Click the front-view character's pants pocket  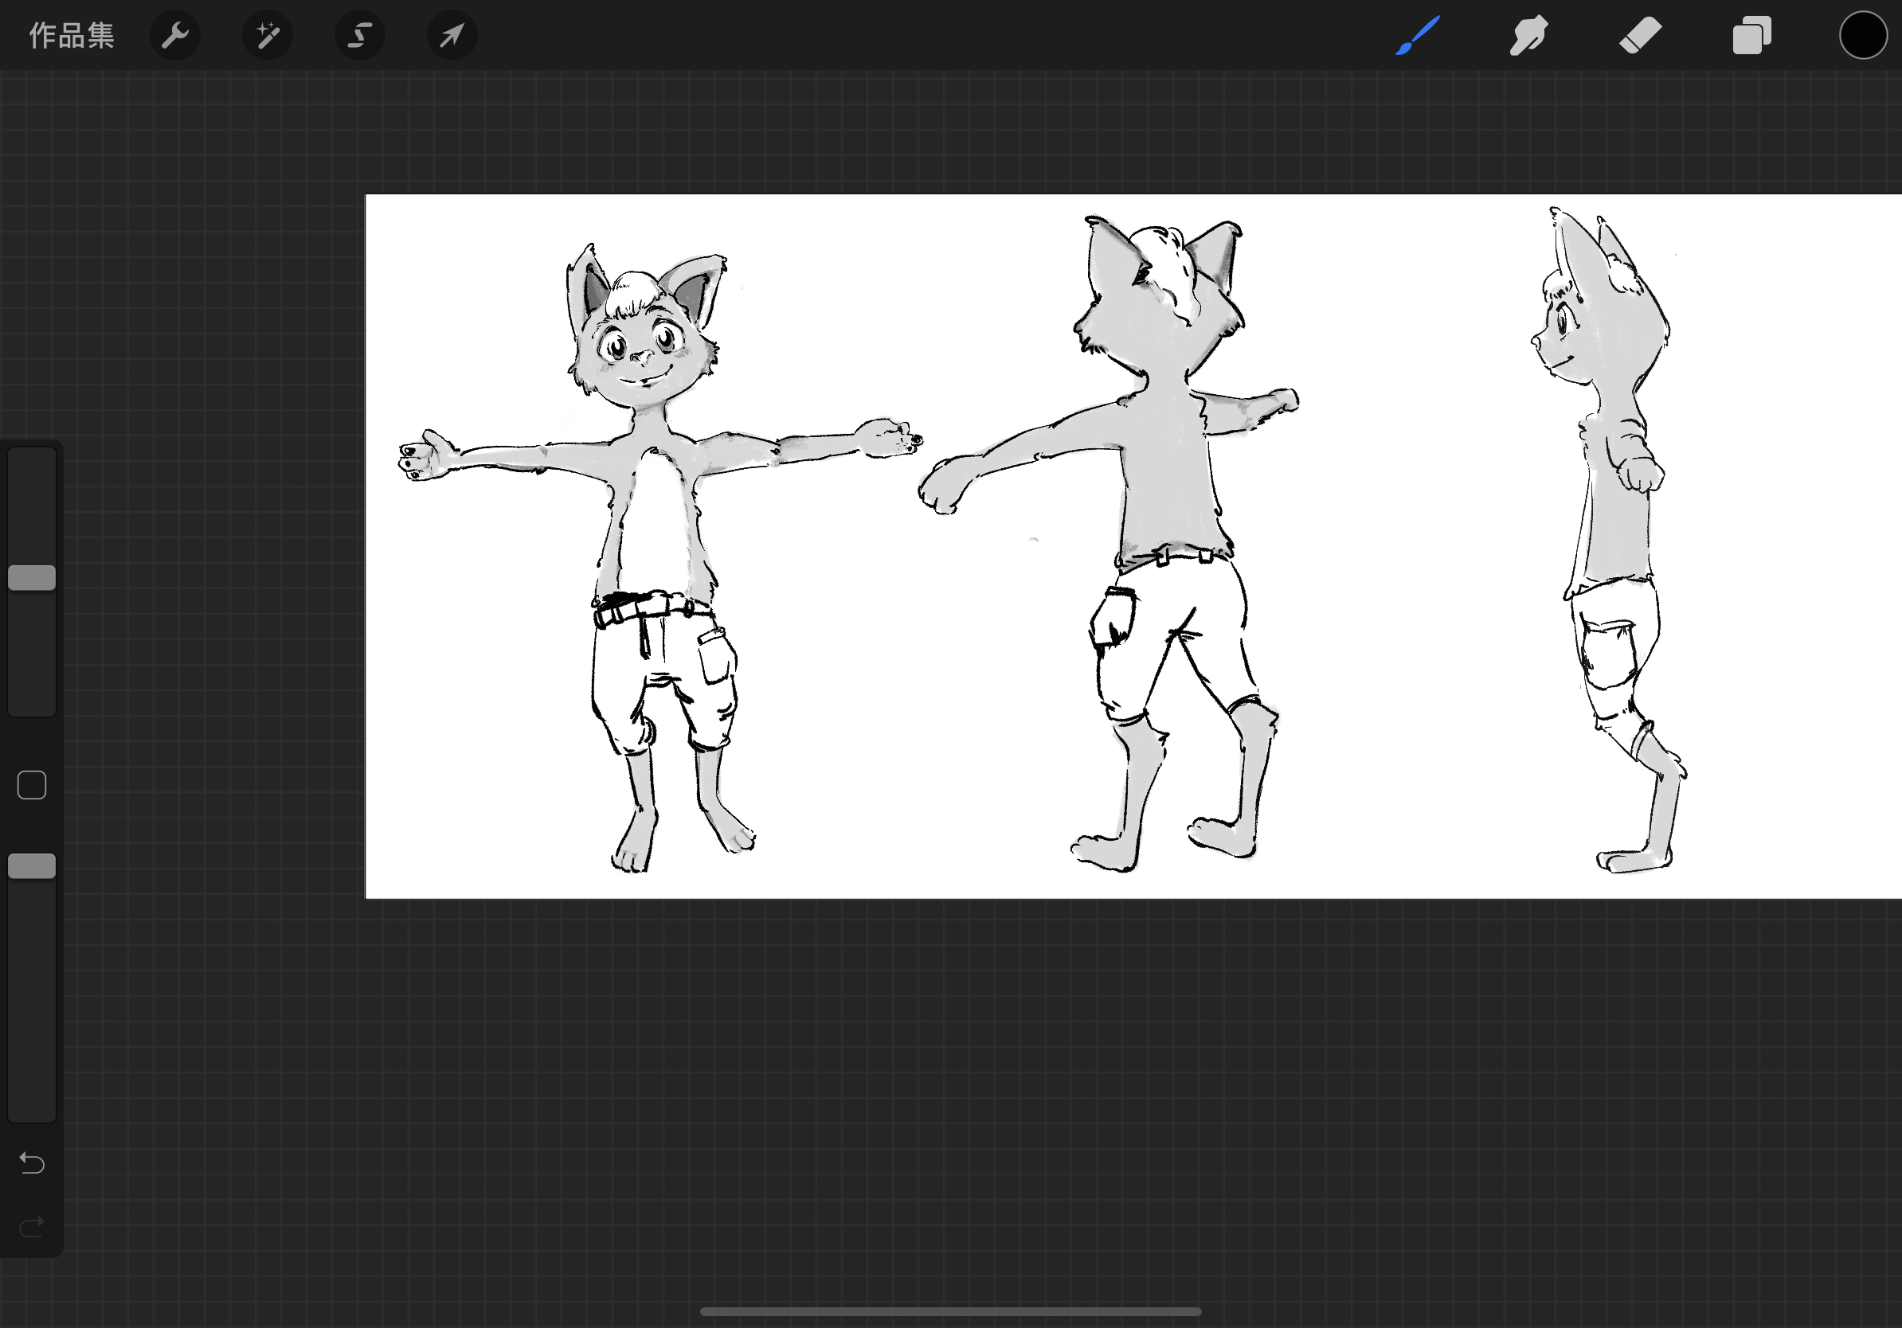[715, 656]
